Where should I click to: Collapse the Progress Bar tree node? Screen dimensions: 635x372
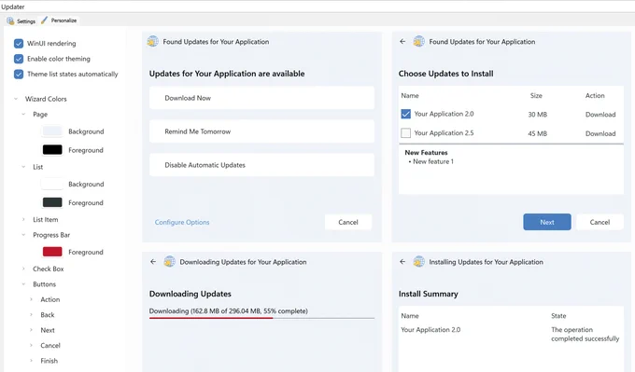click(x=23, y=235)
